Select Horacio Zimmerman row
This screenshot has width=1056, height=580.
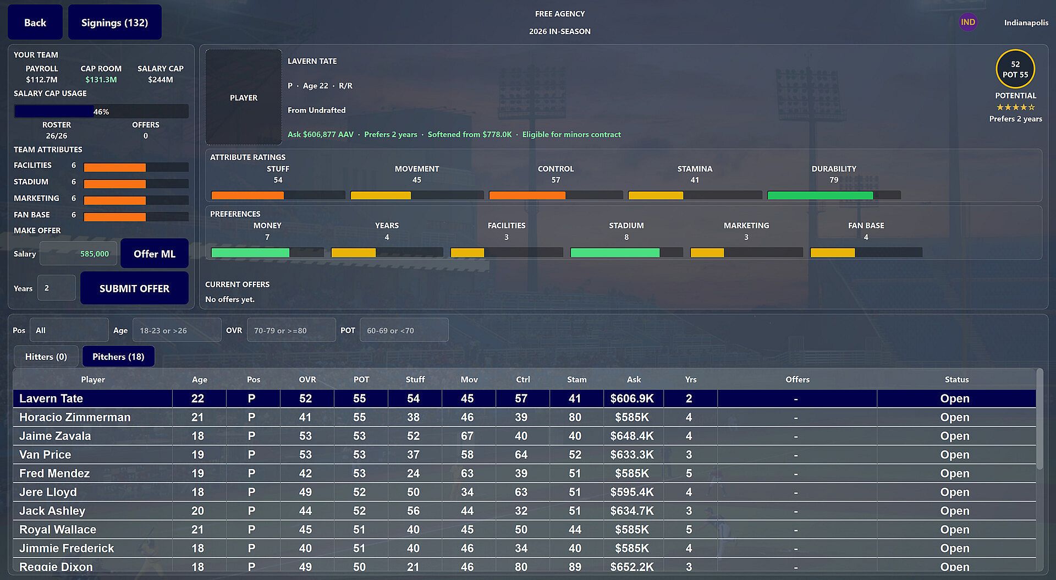(x=524, y=417)
